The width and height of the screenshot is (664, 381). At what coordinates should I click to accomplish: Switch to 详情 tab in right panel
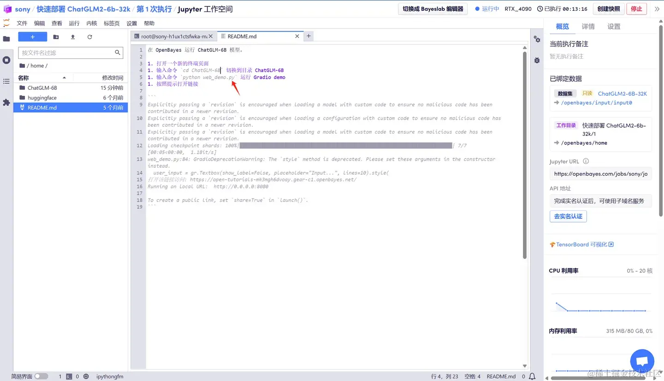click(x=588, y=27)
